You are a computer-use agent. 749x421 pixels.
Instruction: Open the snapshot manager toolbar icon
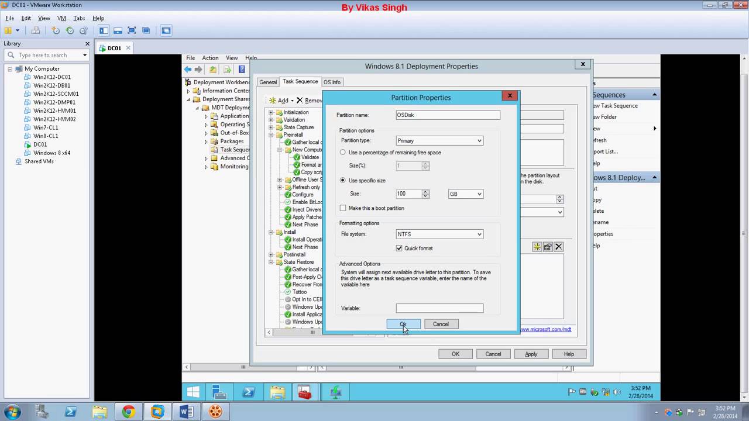84,30
